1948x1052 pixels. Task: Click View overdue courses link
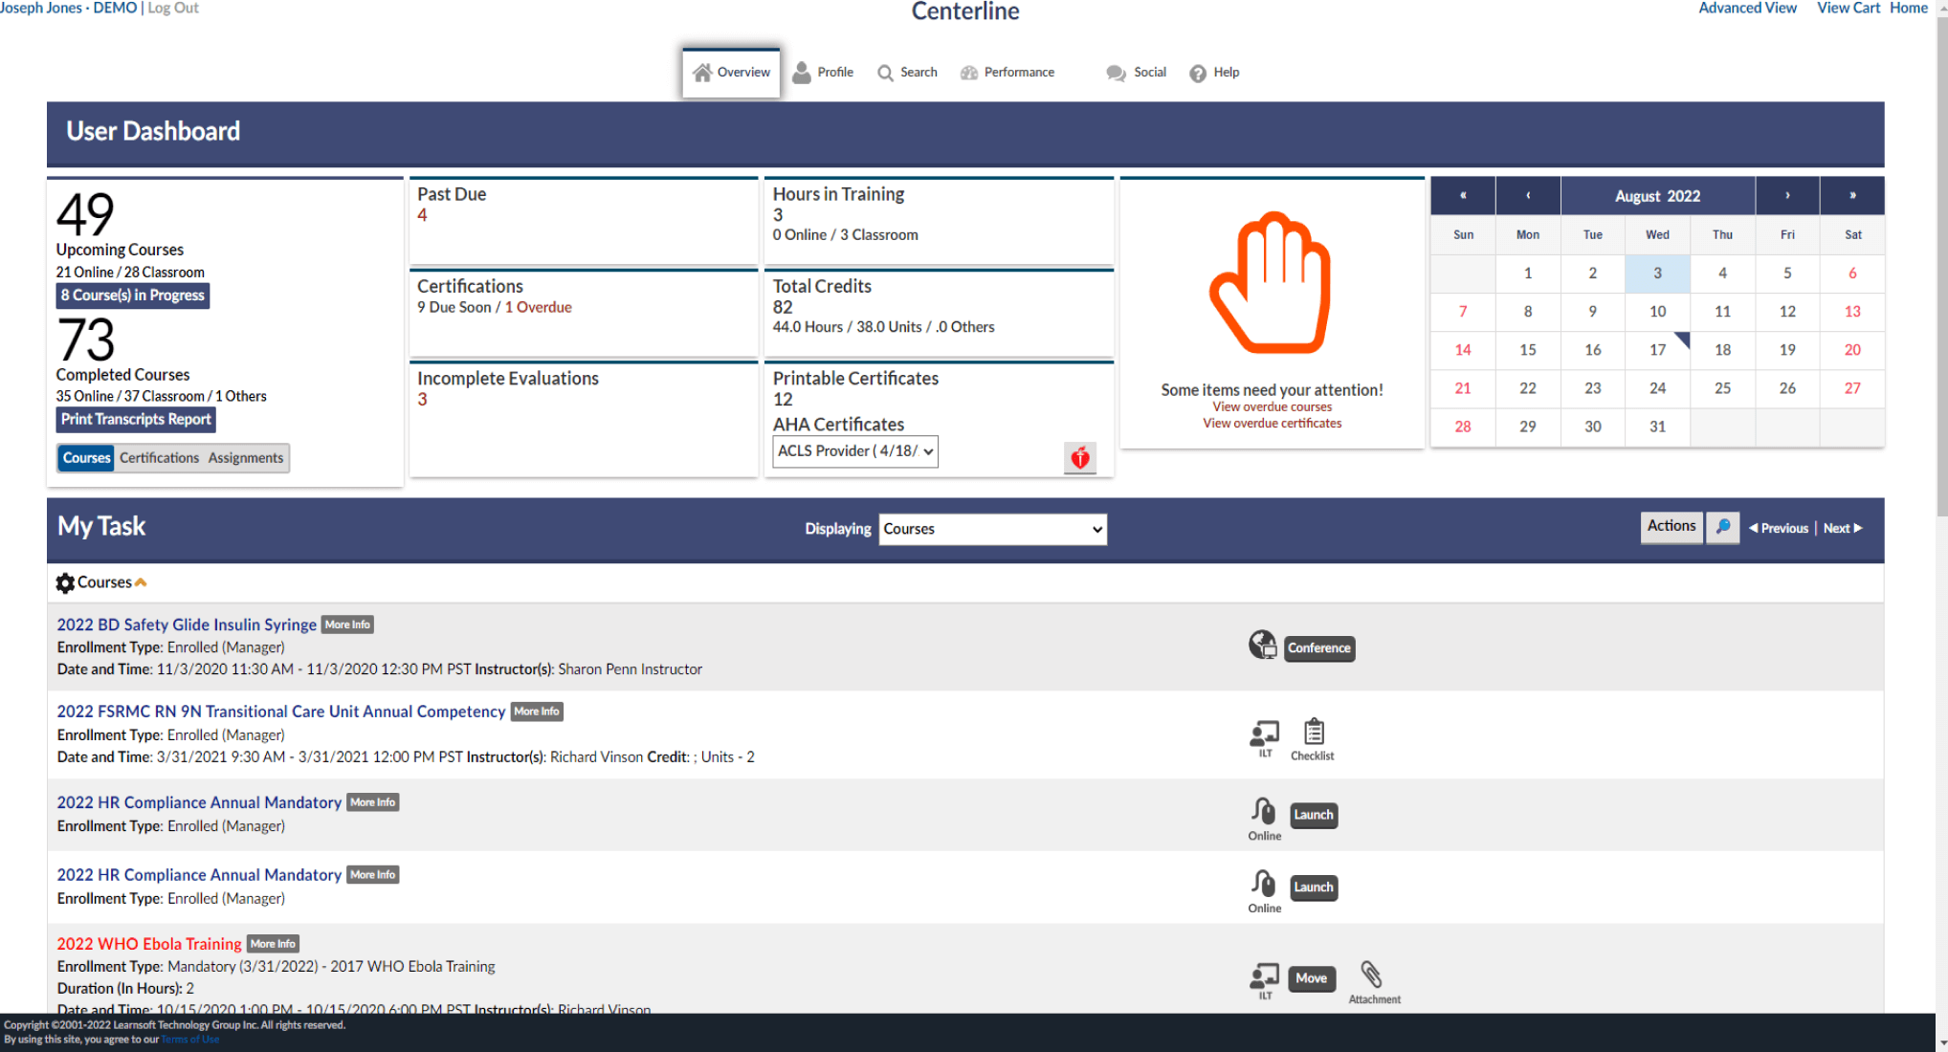[1272, 406]
